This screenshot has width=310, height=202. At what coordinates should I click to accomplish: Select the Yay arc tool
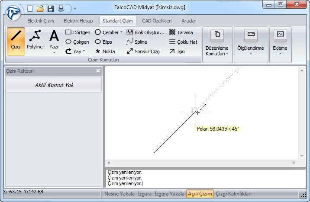click(x=73, y=51)
